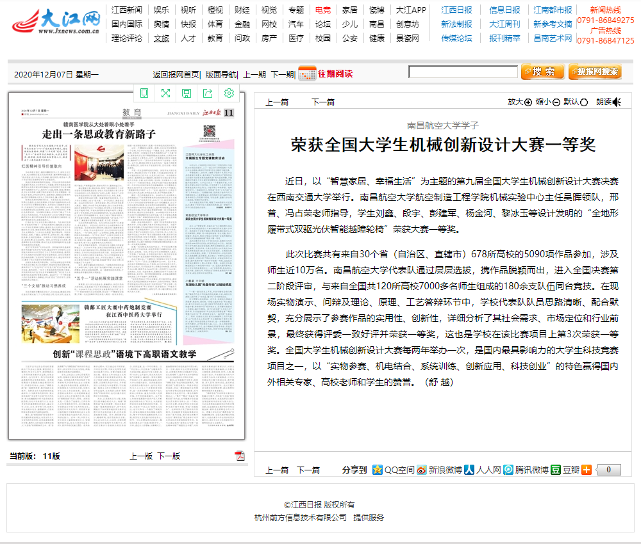The image size is (641, 544).
Task: Download the page PDF via the PDF icon
Action: [240, 456]
